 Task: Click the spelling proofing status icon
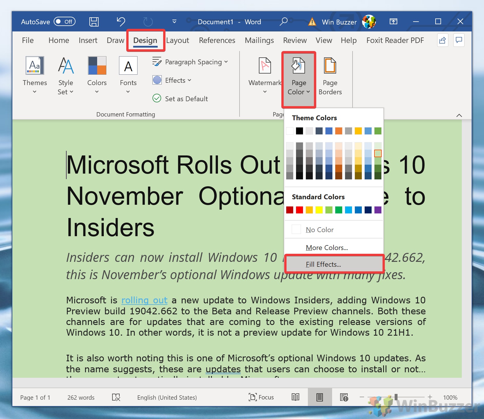116,397
